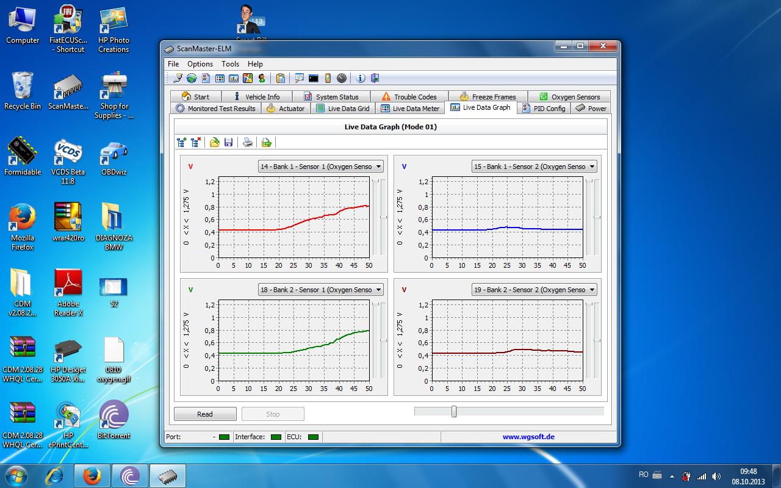Screen dimensions: 781x488
Task: Click the person figure toolbar icon
Action: pyautogui.click(x=262, y=78)
